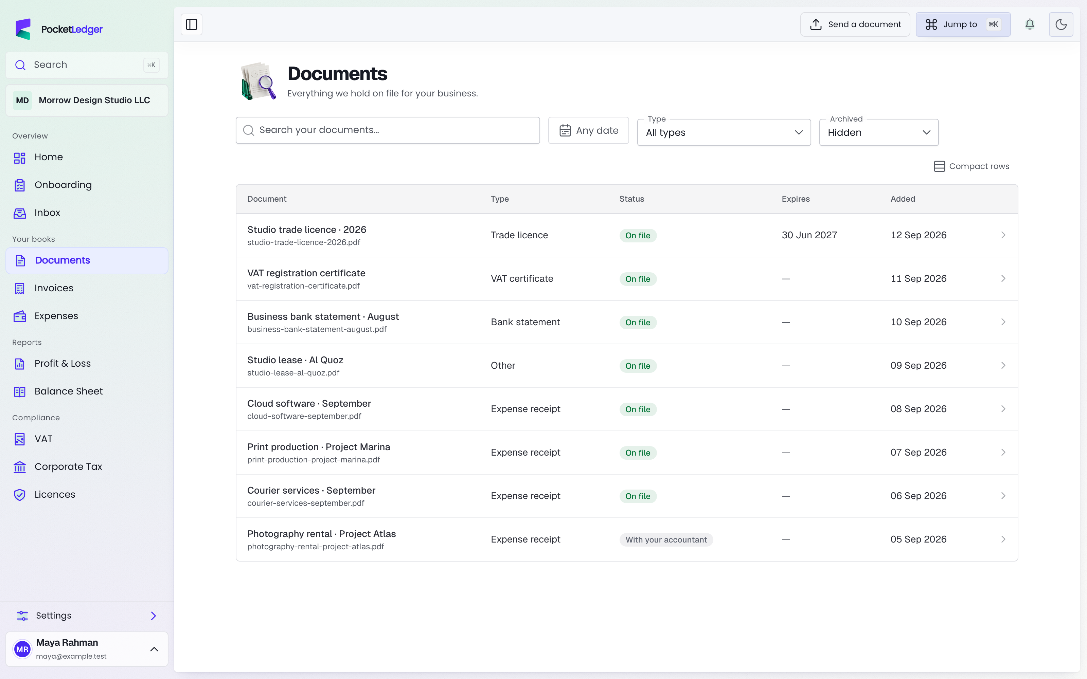Switch to dark mode moon icon
Viewport: 1087px width, 679px height.
(x=1061, y=24)
